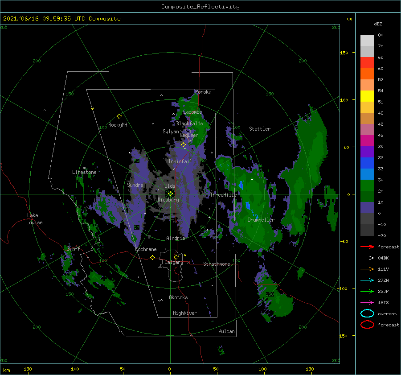Click the Vulcan city label
401x375 pixels.
click(x=226, y=331)
